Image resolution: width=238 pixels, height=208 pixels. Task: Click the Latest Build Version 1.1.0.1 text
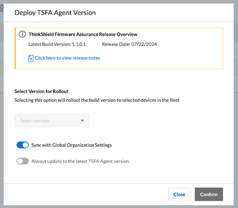point(57,44)
